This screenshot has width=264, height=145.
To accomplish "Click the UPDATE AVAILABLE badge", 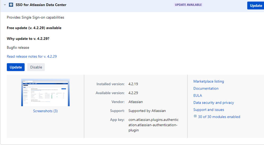I will 188,5.
